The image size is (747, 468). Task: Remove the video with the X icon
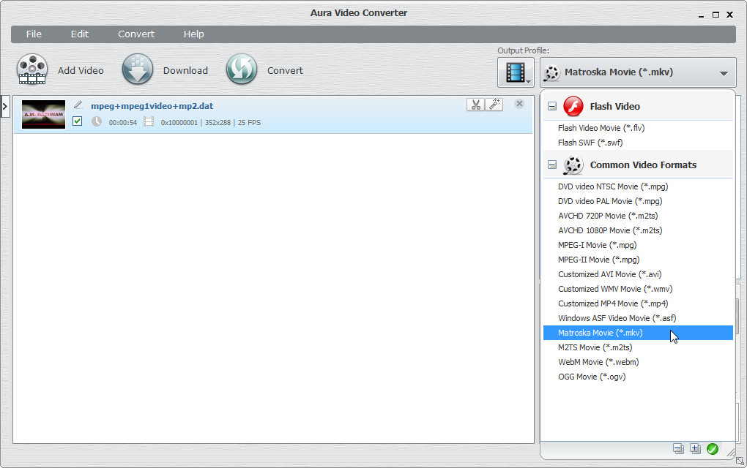point(519,104)
